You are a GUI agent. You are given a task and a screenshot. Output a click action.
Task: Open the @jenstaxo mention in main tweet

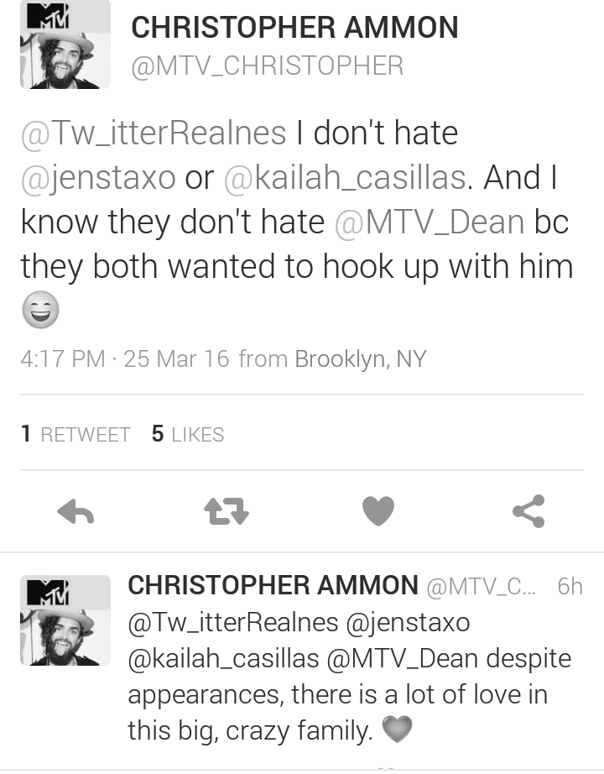(98, 178)
